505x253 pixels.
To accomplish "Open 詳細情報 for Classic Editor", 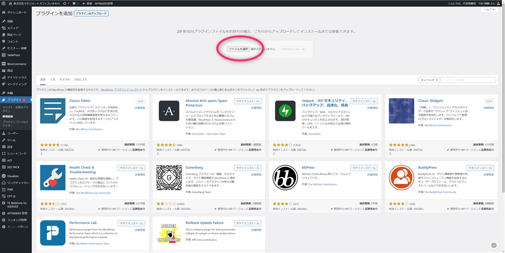I will pos(140,108).
